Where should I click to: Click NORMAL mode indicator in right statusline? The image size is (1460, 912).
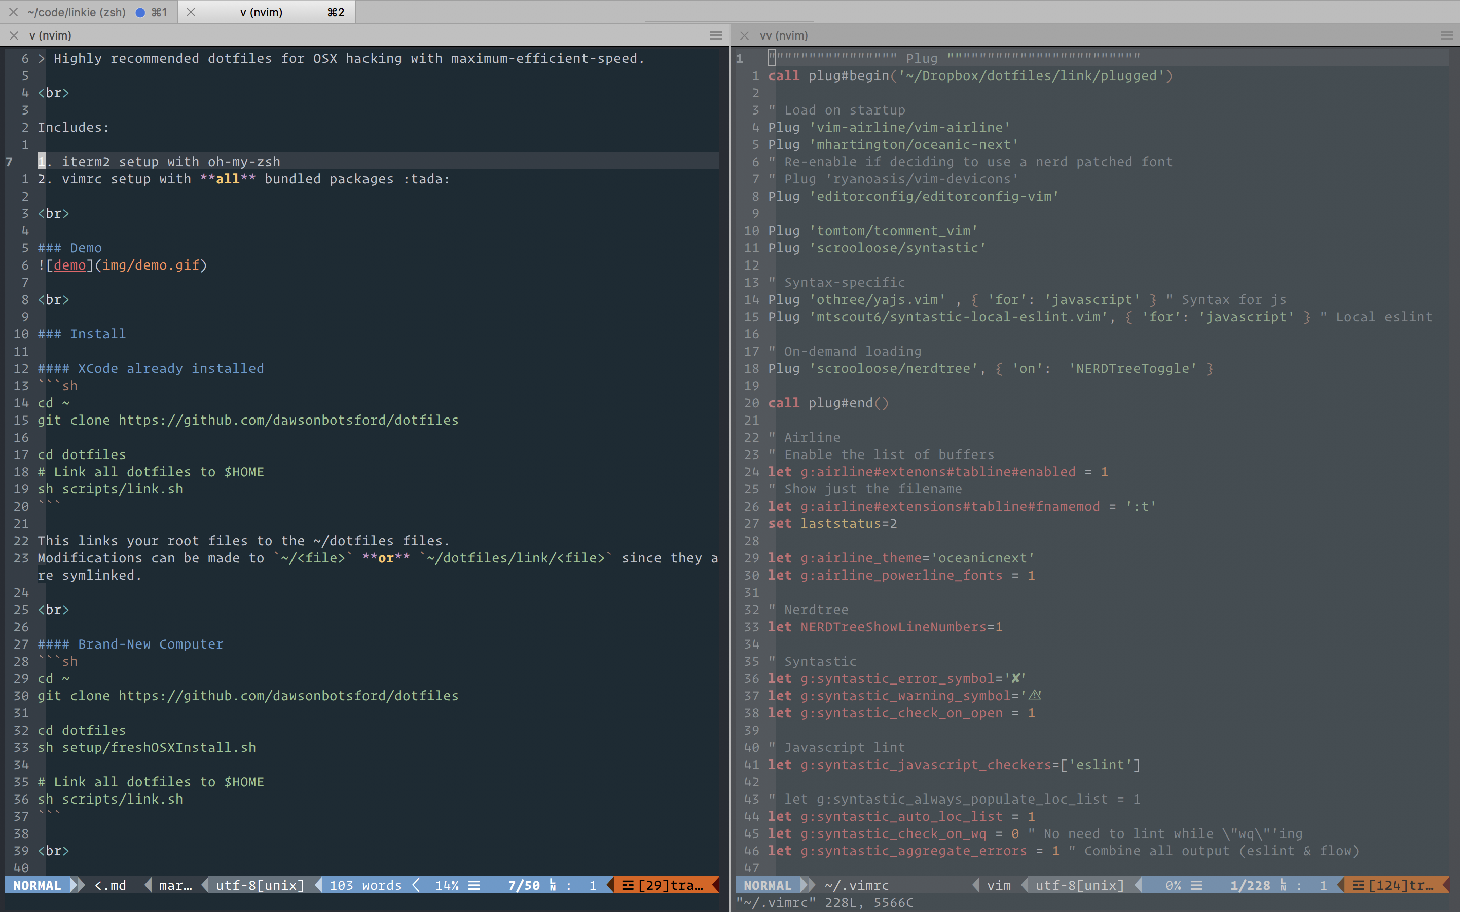click(x=768, y=885)
